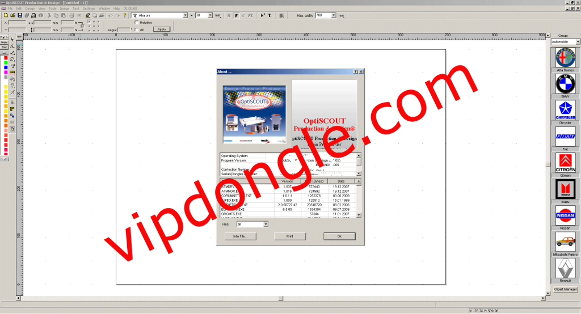581x314 pixels.
Task: Select the pencil drawing tool
Action: coord(12,53)
